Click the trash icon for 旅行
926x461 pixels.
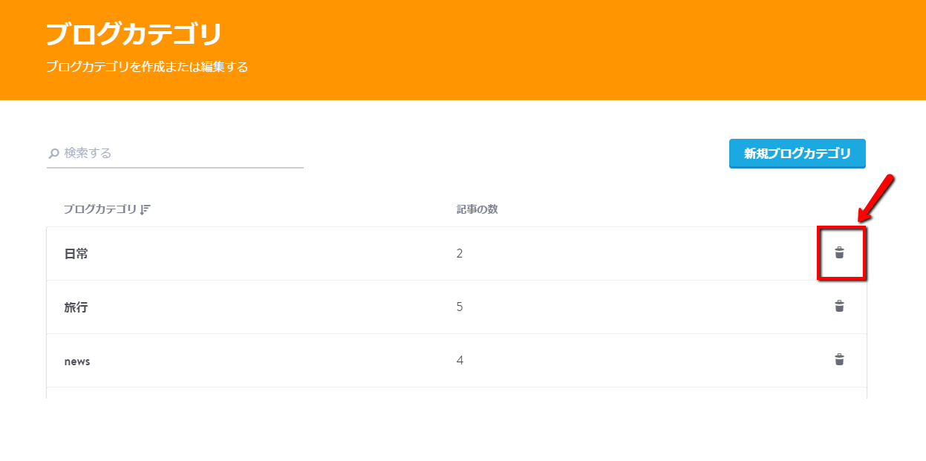pyautogui.click(x=839, y=307)
